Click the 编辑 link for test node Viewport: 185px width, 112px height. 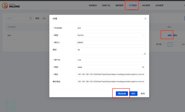click(169, 35)
